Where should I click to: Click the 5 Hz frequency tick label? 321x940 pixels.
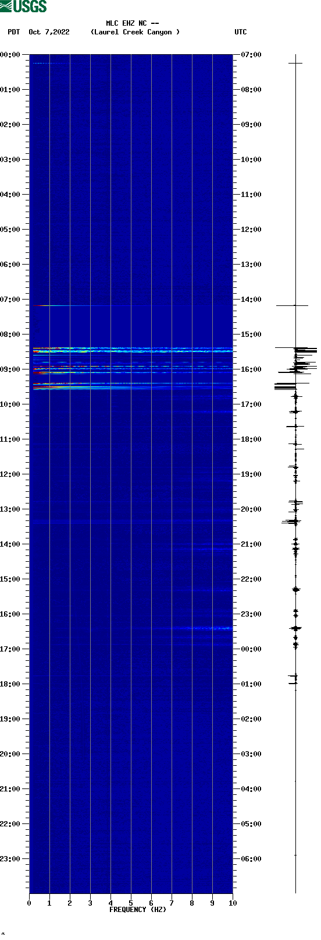click(131, 903)
